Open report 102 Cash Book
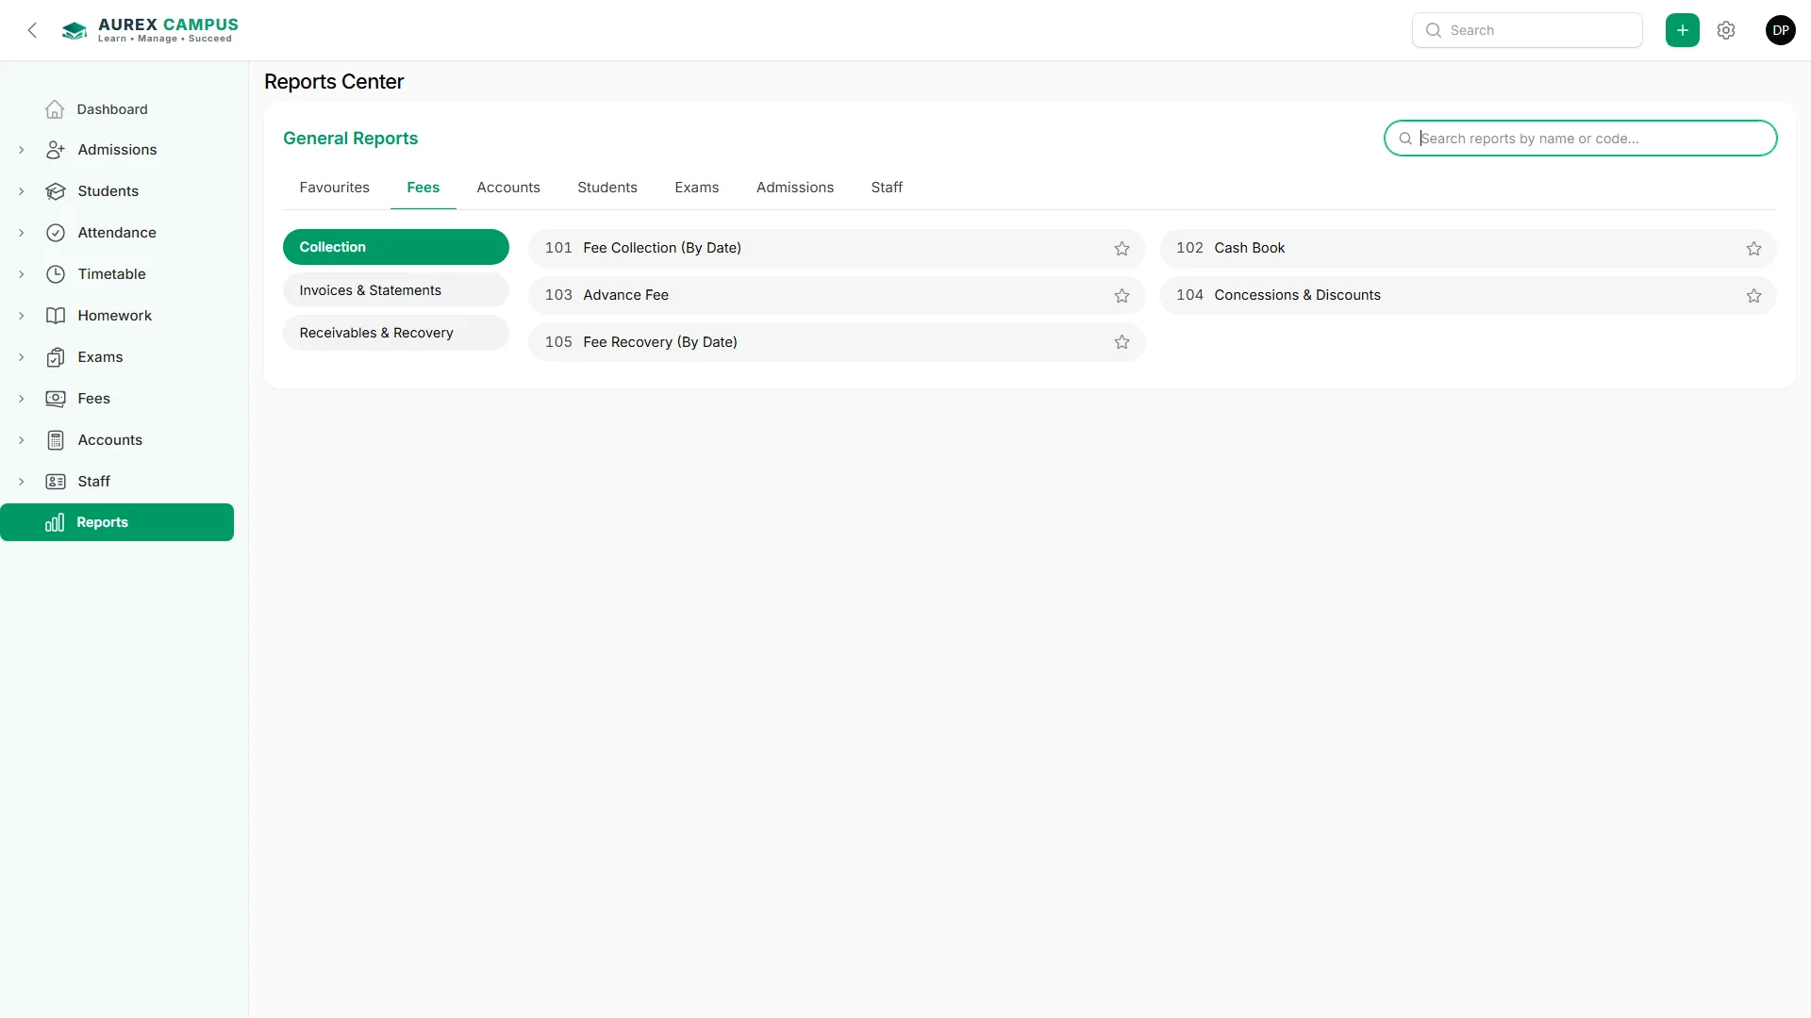The image size is (1811, 1018). point(1468,248)
